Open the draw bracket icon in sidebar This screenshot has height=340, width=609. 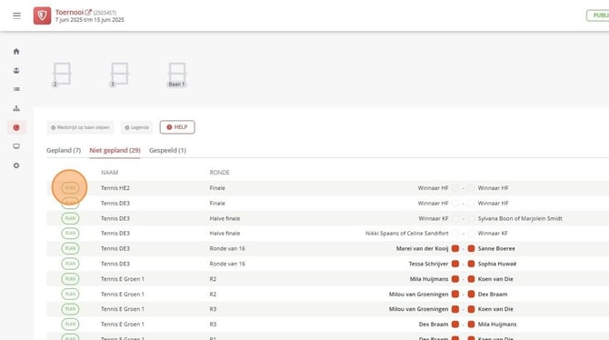(x=16, y=108)
